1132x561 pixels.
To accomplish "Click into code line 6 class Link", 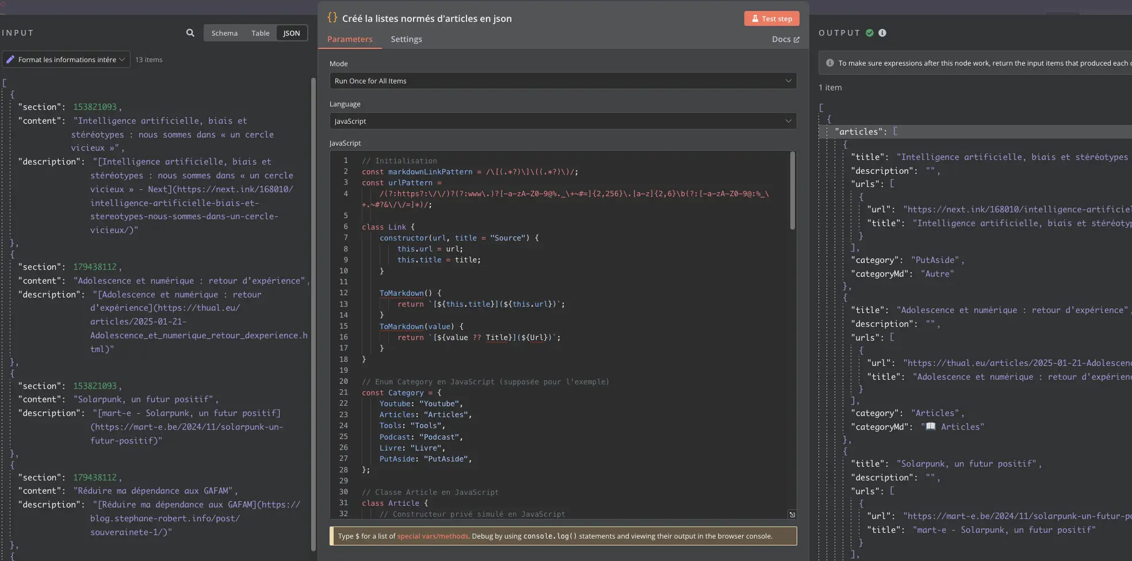I will 388,227.
